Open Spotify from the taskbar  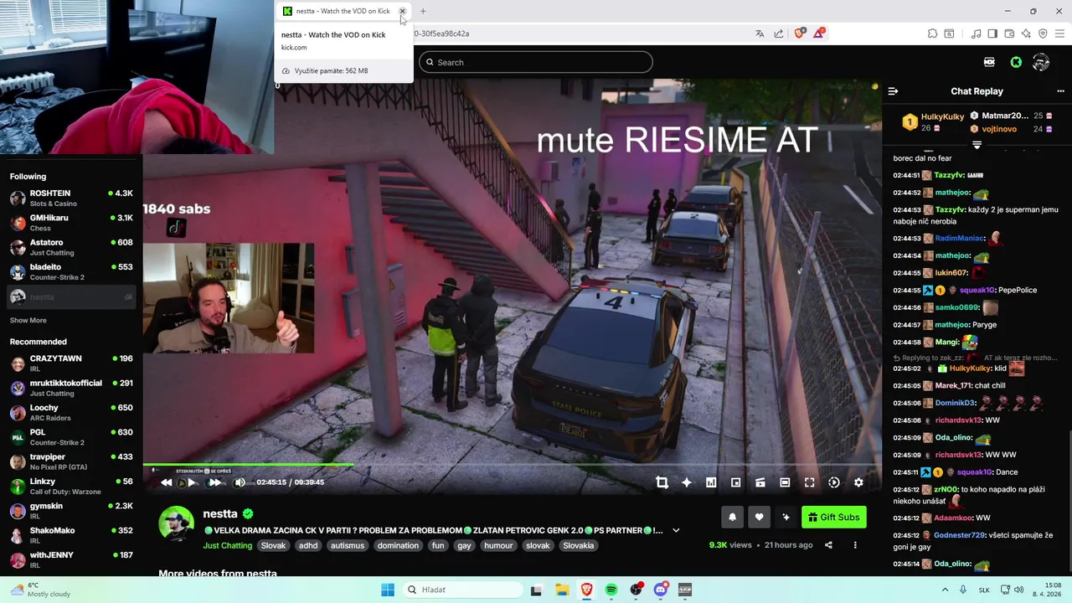(611, 590)
